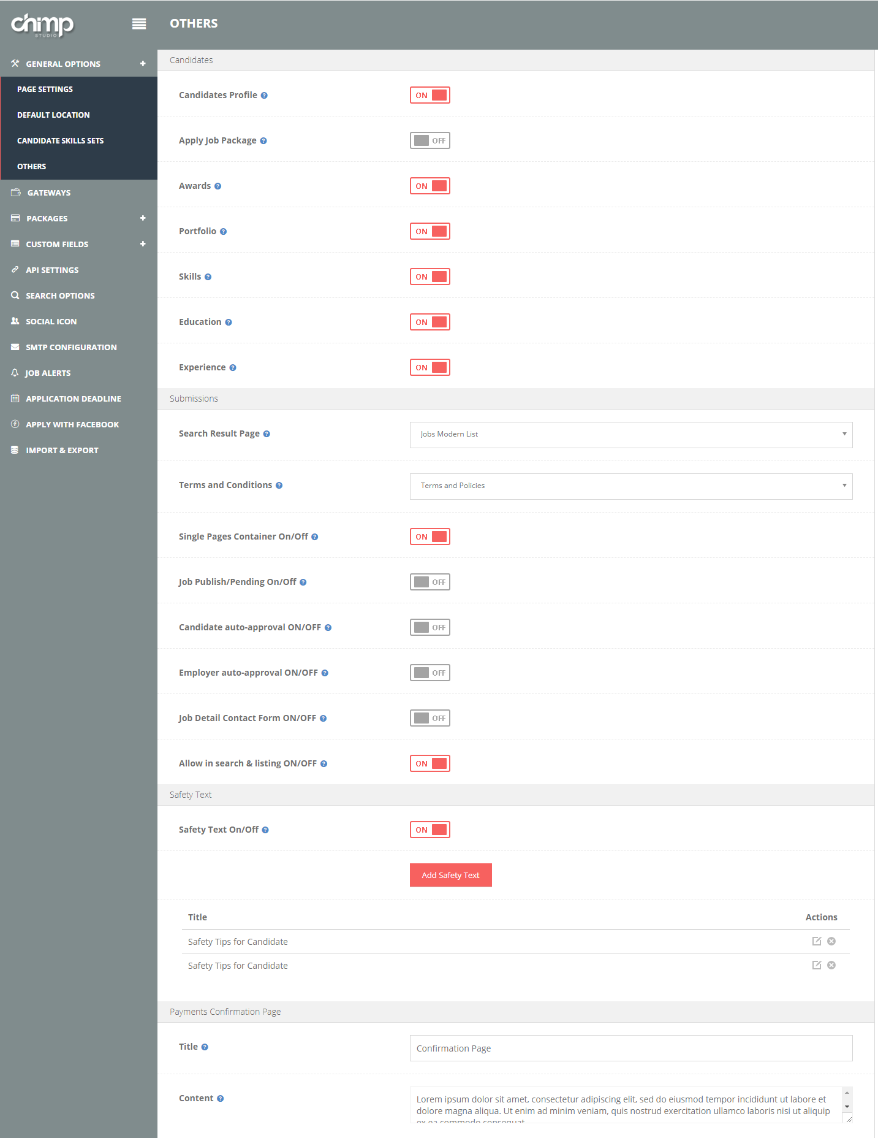
Task: Go to Candidate Skills Sets submenu
Action: click(60, 140)
